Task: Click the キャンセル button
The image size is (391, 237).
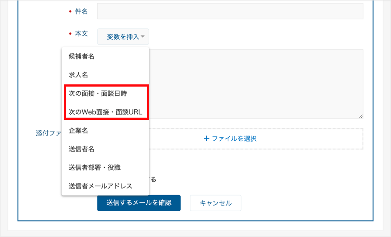Action: click(216, 203)
